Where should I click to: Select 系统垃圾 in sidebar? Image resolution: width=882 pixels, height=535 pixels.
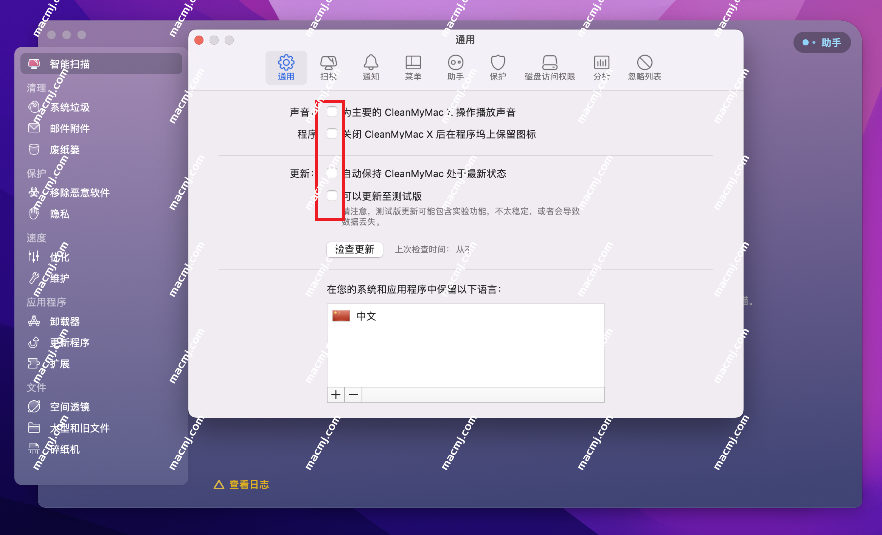(101, 107)
